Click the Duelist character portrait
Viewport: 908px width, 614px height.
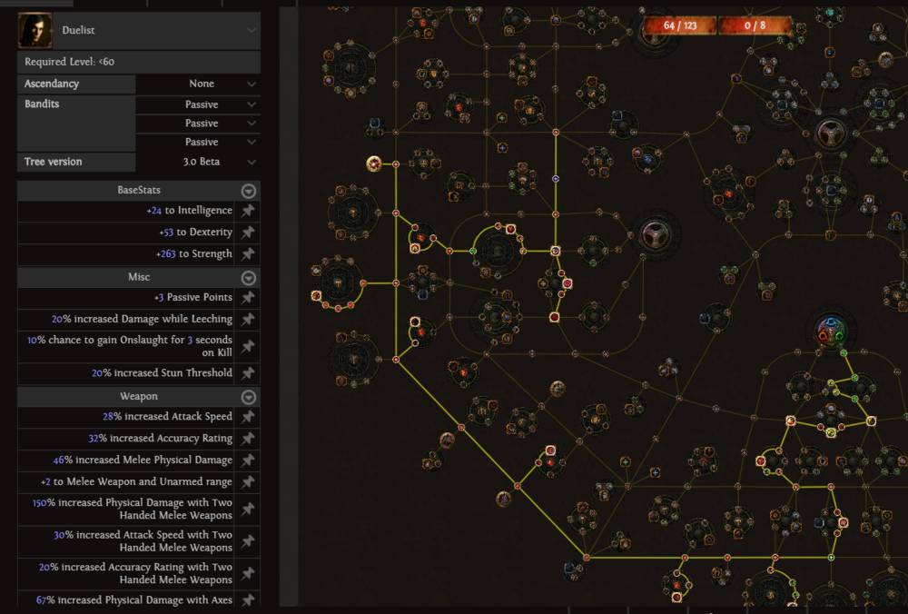pos(35,30)
